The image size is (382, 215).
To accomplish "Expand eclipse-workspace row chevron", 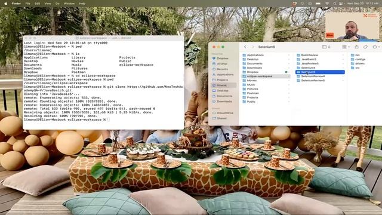I will click(289, 76).
